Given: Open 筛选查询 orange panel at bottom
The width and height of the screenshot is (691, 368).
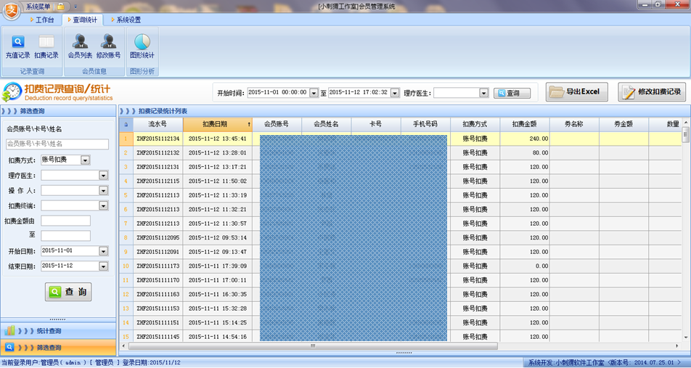Looking at the screenshot, I should click(58, 347).
